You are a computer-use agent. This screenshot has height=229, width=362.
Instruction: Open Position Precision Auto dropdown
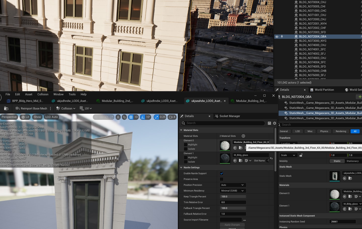[233, 185]
